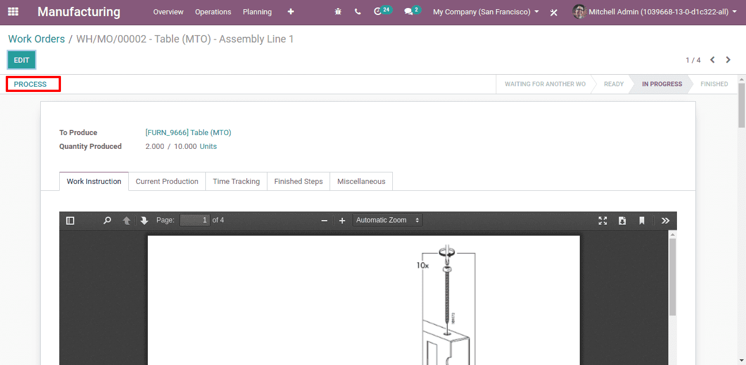Open [FURN_9666] Table (MTO) product link
The width and height of the screenshot is (746, 365).
point(188,132)
